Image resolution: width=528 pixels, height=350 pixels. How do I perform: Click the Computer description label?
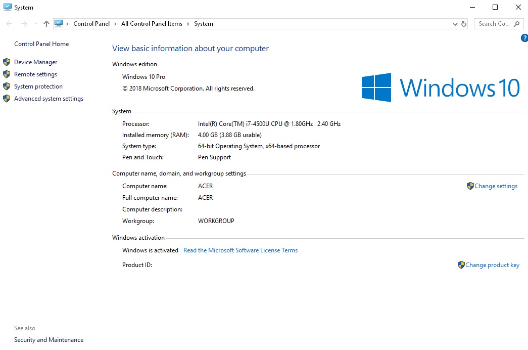(x=152, y=209)
